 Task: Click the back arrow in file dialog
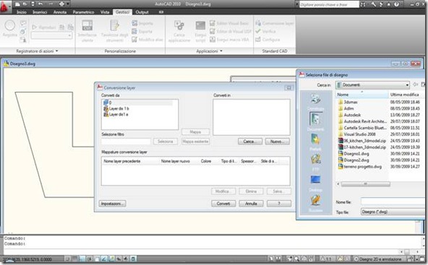416,84
